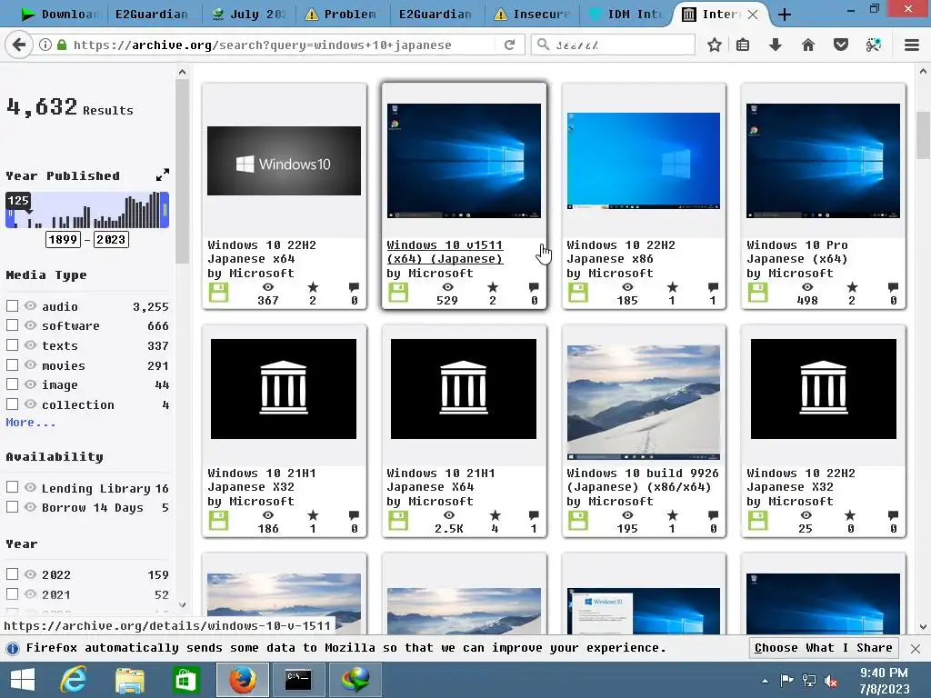Open the Command Prompt taskbar icon
The width and height of the screenshot is (931, 698).
tap(298, 680)
